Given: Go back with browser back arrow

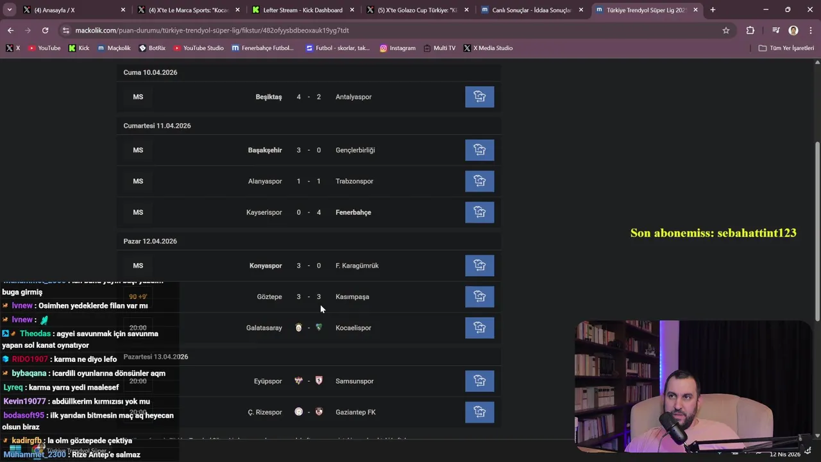Looking at the screenshot, I should click(10, 30).
